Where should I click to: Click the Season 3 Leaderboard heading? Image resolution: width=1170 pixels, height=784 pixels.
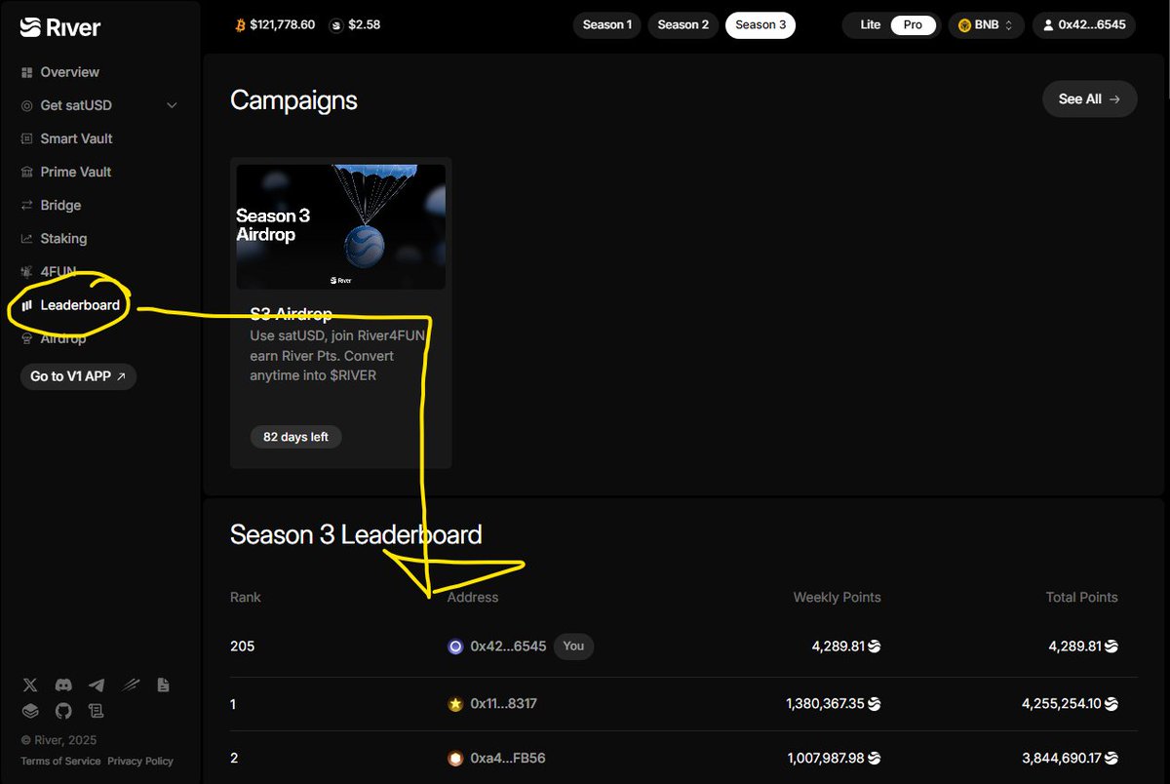356,534
